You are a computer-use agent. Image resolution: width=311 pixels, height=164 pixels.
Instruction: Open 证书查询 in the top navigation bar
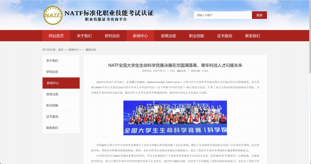pos(224,36)
